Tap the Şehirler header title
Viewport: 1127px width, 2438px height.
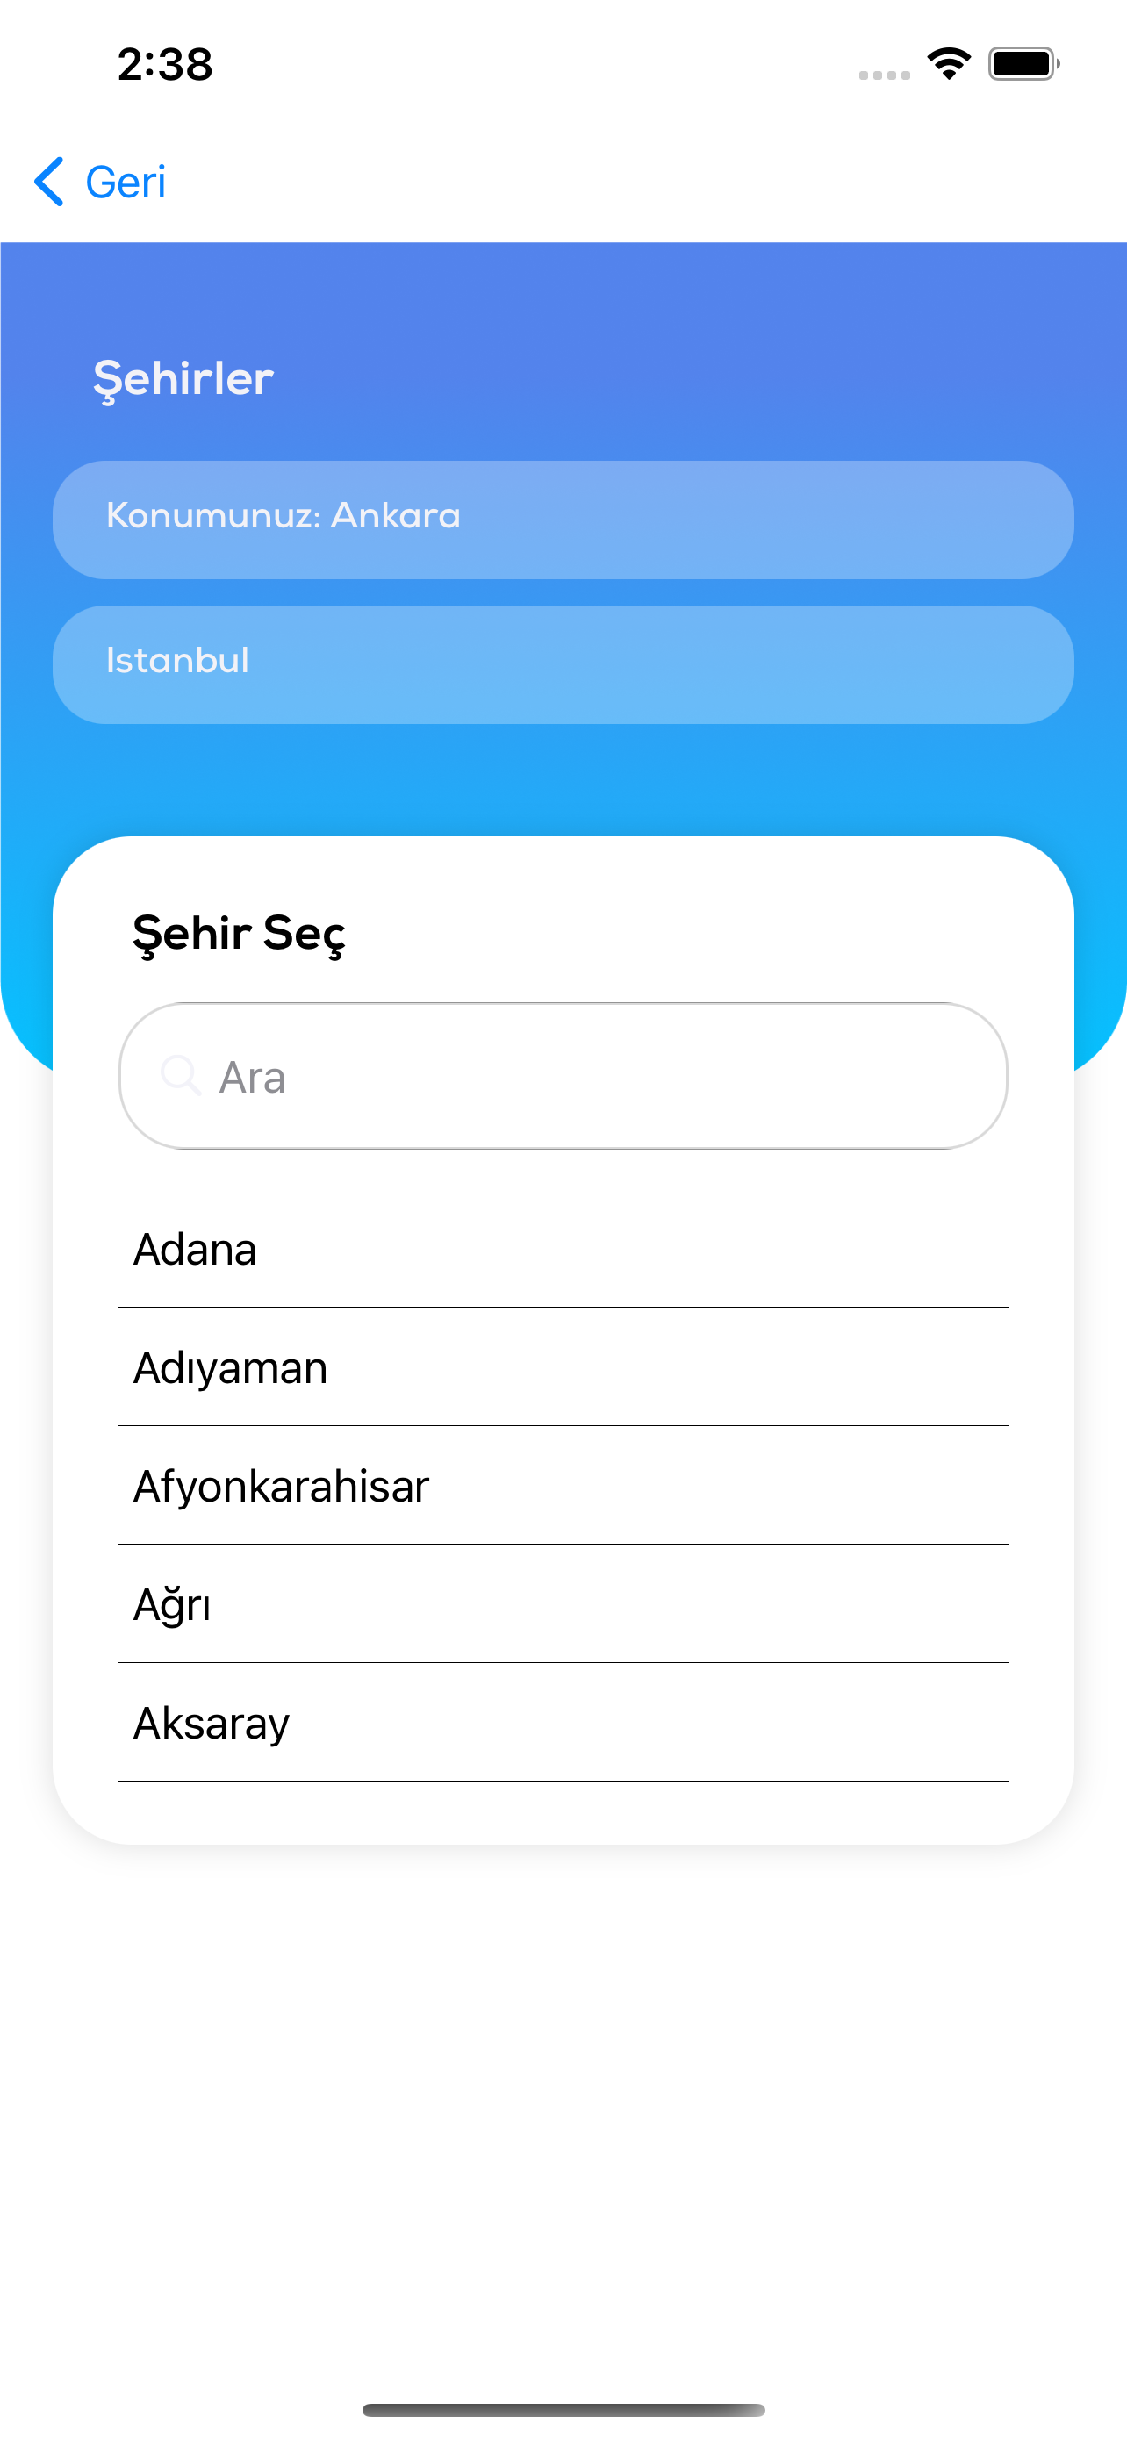tap(183, 378)
